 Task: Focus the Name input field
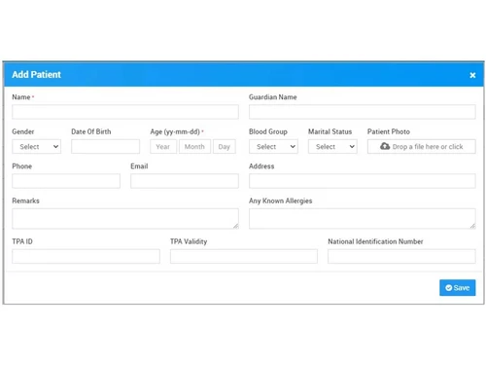click(x=125, y=112)
